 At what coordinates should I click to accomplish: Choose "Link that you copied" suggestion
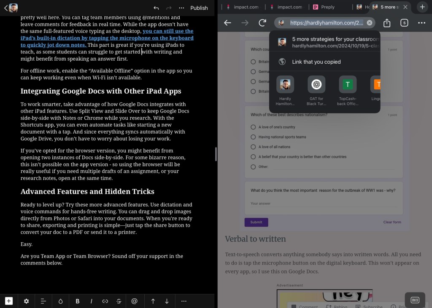pyautogui.click(x=316, y=62)
